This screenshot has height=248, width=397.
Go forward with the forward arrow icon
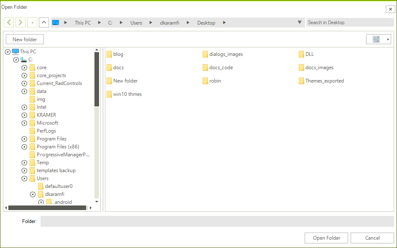20,22
